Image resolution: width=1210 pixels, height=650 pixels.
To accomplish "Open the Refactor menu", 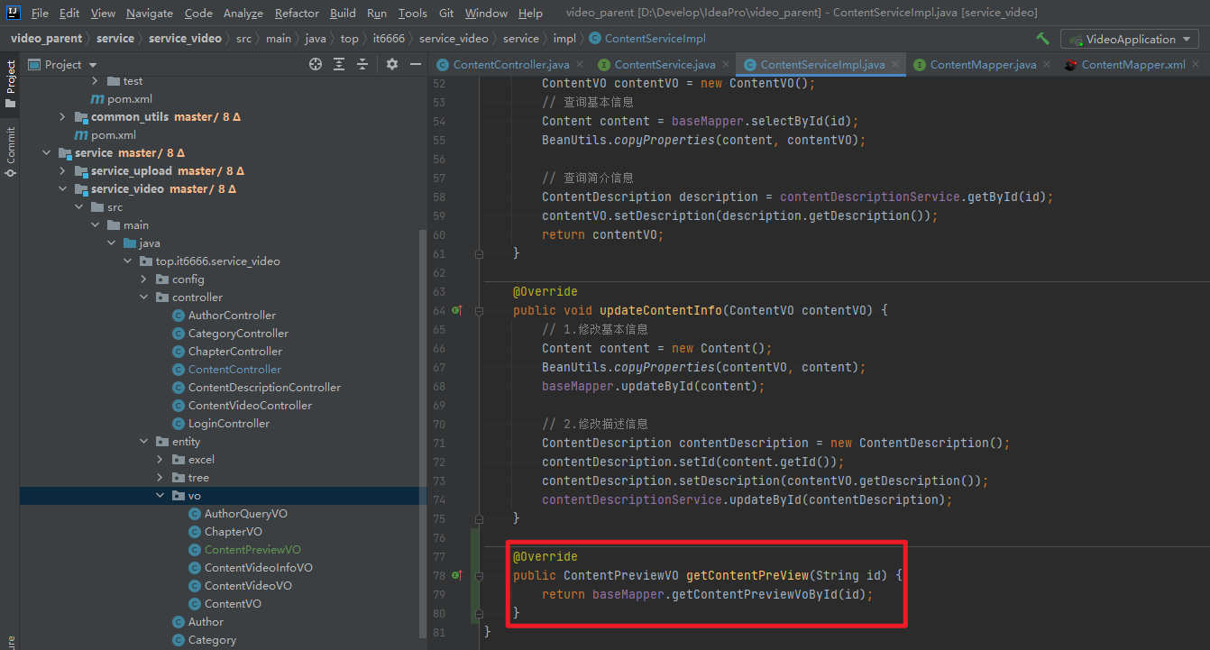I will click(x=297, y=13).
